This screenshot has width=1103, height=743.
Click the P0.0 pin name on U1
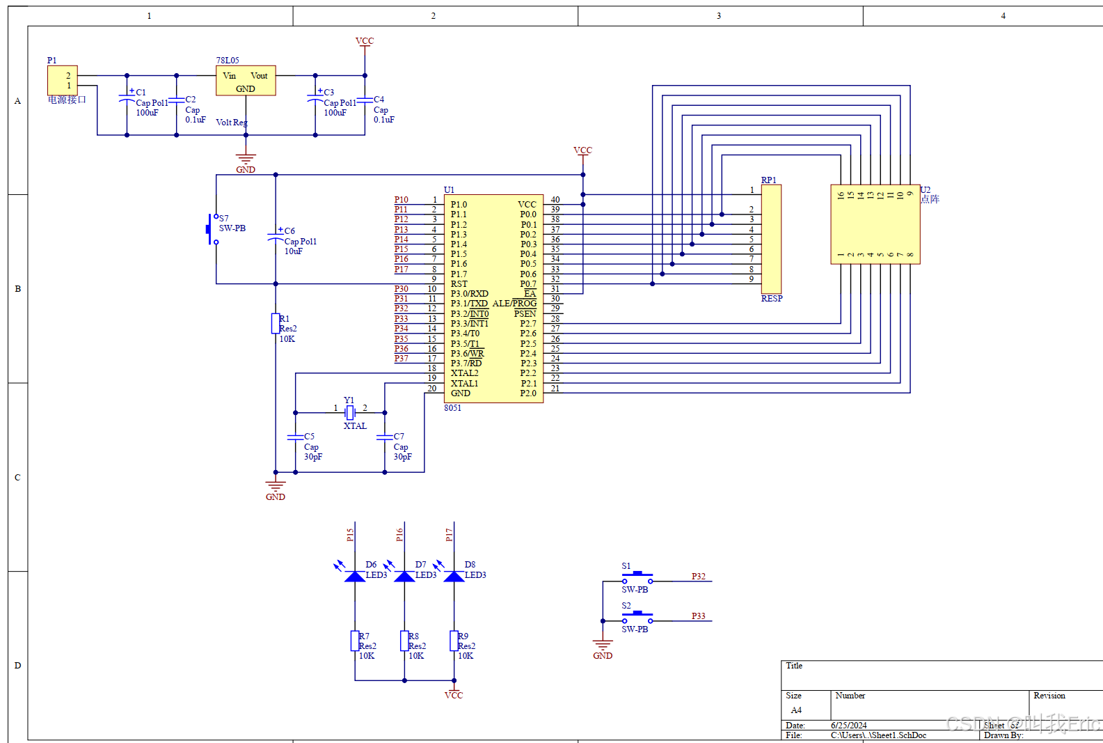point(528,214)
